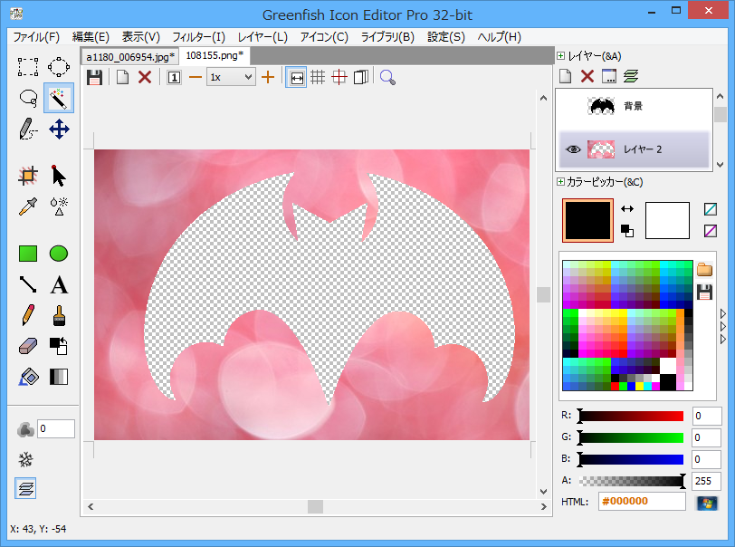The width and height of the screenshot is (735, 547).
Task: Collapse the レイヤー panel expander
Action: (x=560, y=56)
